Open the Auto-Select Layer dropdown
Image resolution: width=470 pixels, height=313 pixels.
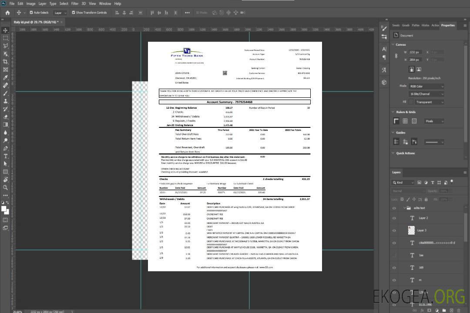60,13
